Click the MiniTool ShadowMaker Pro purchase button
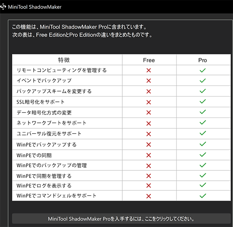 121,219
